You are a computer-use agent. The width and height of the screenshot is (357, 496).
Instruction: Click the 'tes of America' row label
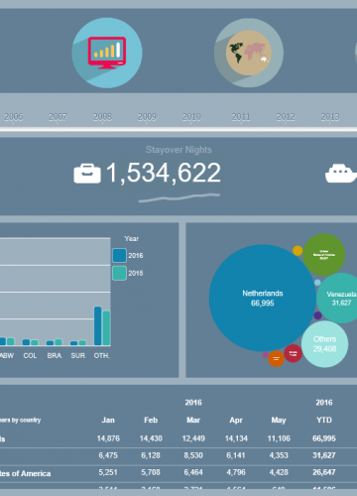[26, 473]
